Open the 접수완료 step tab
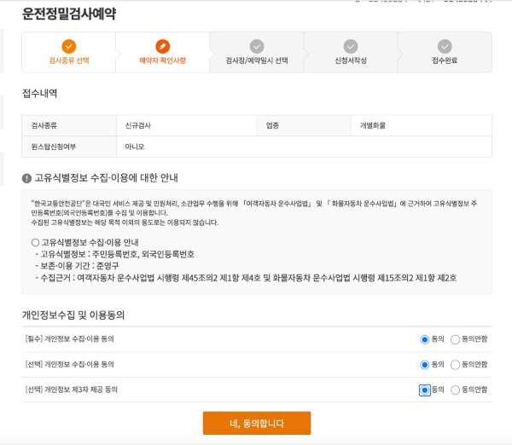The width and height of the screenshot is (512, 445). 445,52
